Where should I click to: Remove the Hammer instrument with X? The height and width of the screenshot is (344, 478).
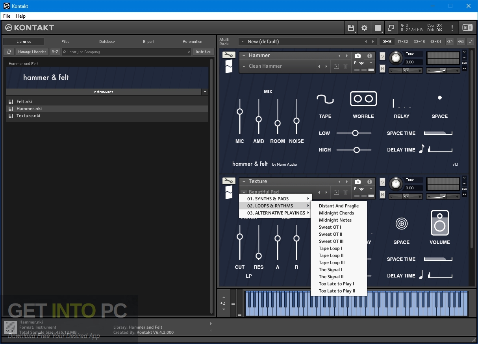[x=464, y=52]
